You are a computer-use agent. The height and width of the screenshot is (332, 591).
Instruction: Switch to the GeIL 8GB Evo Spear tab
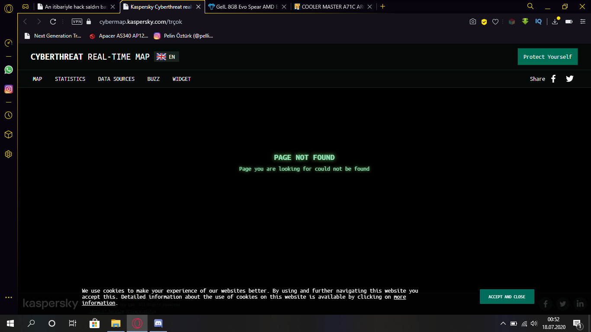coord(248,7)
